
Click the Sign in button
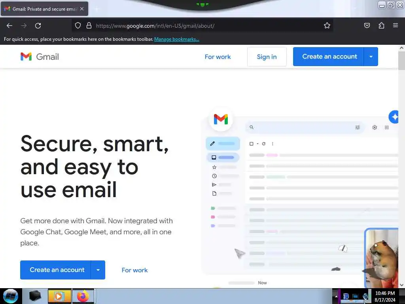tap(267, 57)
